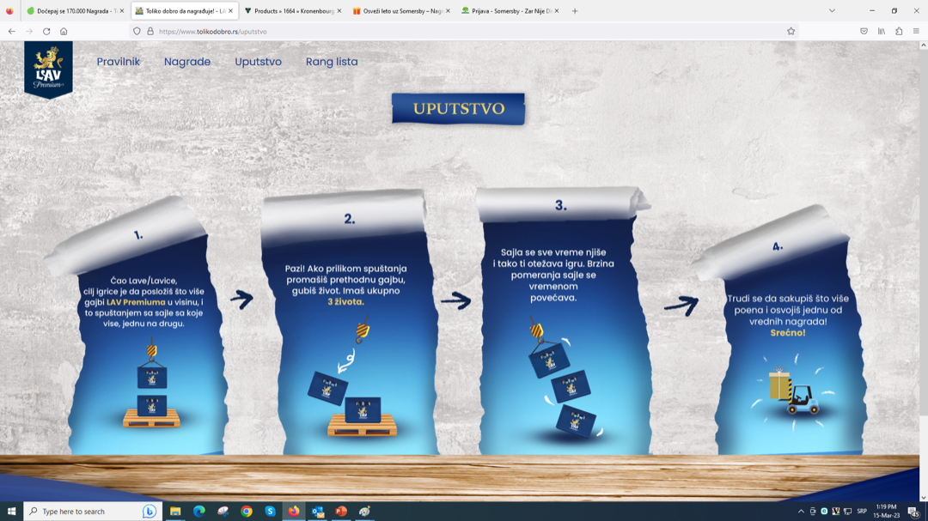
Task: Bookmark this page with the star icon
Action: coord(791,31)
